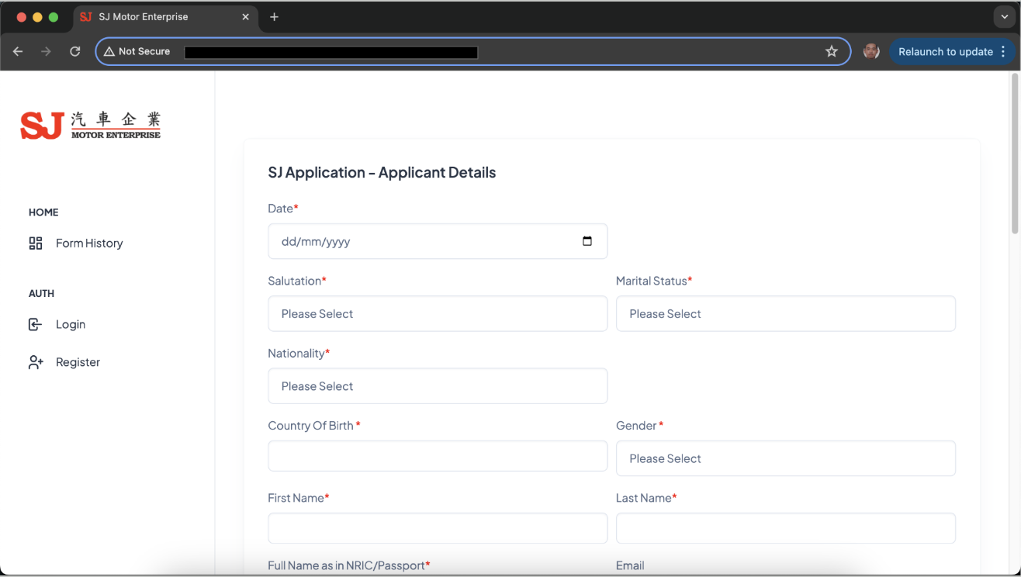Viewport: 1021px width, 577px height.
Task: Open the calendar picker in Date field
Action: [587, 241]
